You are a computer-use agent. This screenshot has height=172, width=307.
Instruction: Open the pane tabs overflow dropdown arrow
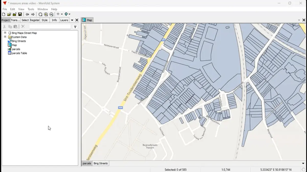click(x=72, y=20)
